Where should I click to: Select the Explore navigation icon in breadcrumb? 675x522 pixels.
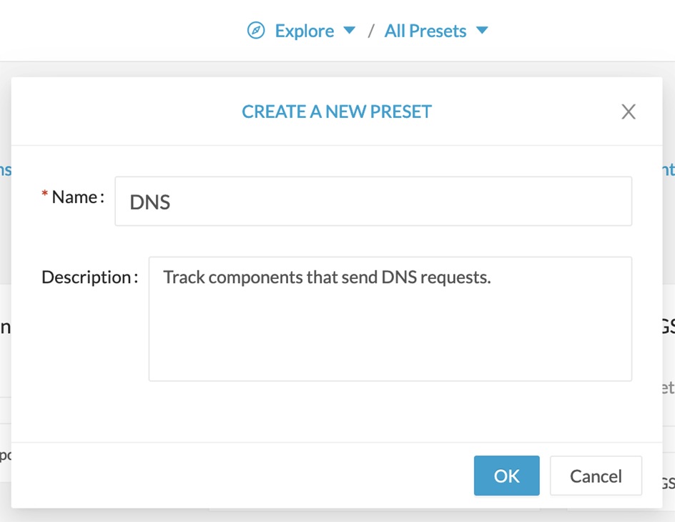tap(255, 30)
